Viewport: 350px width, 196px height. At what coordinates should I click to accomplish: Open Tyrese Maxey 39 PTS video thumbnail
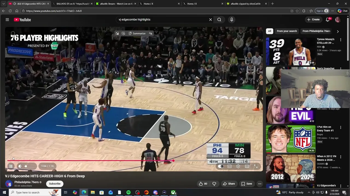(291, 51)
